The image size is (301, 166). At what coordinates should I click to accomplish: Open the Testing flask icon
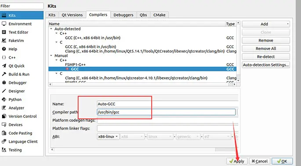point(4,150)
